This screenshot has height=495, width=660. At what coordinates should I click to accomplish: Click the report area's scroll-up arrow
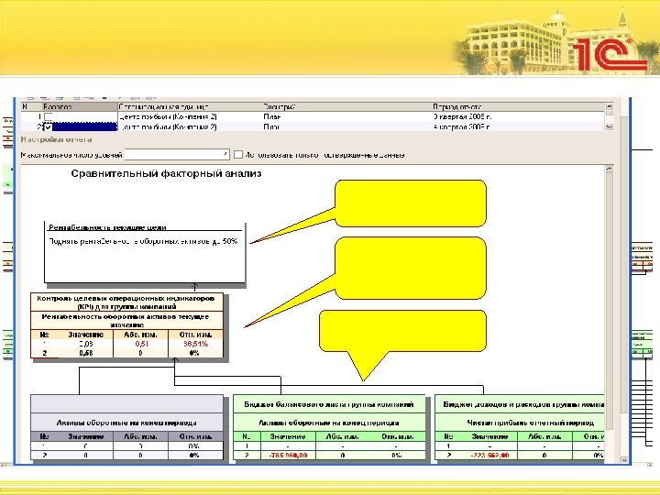[609, 169]
